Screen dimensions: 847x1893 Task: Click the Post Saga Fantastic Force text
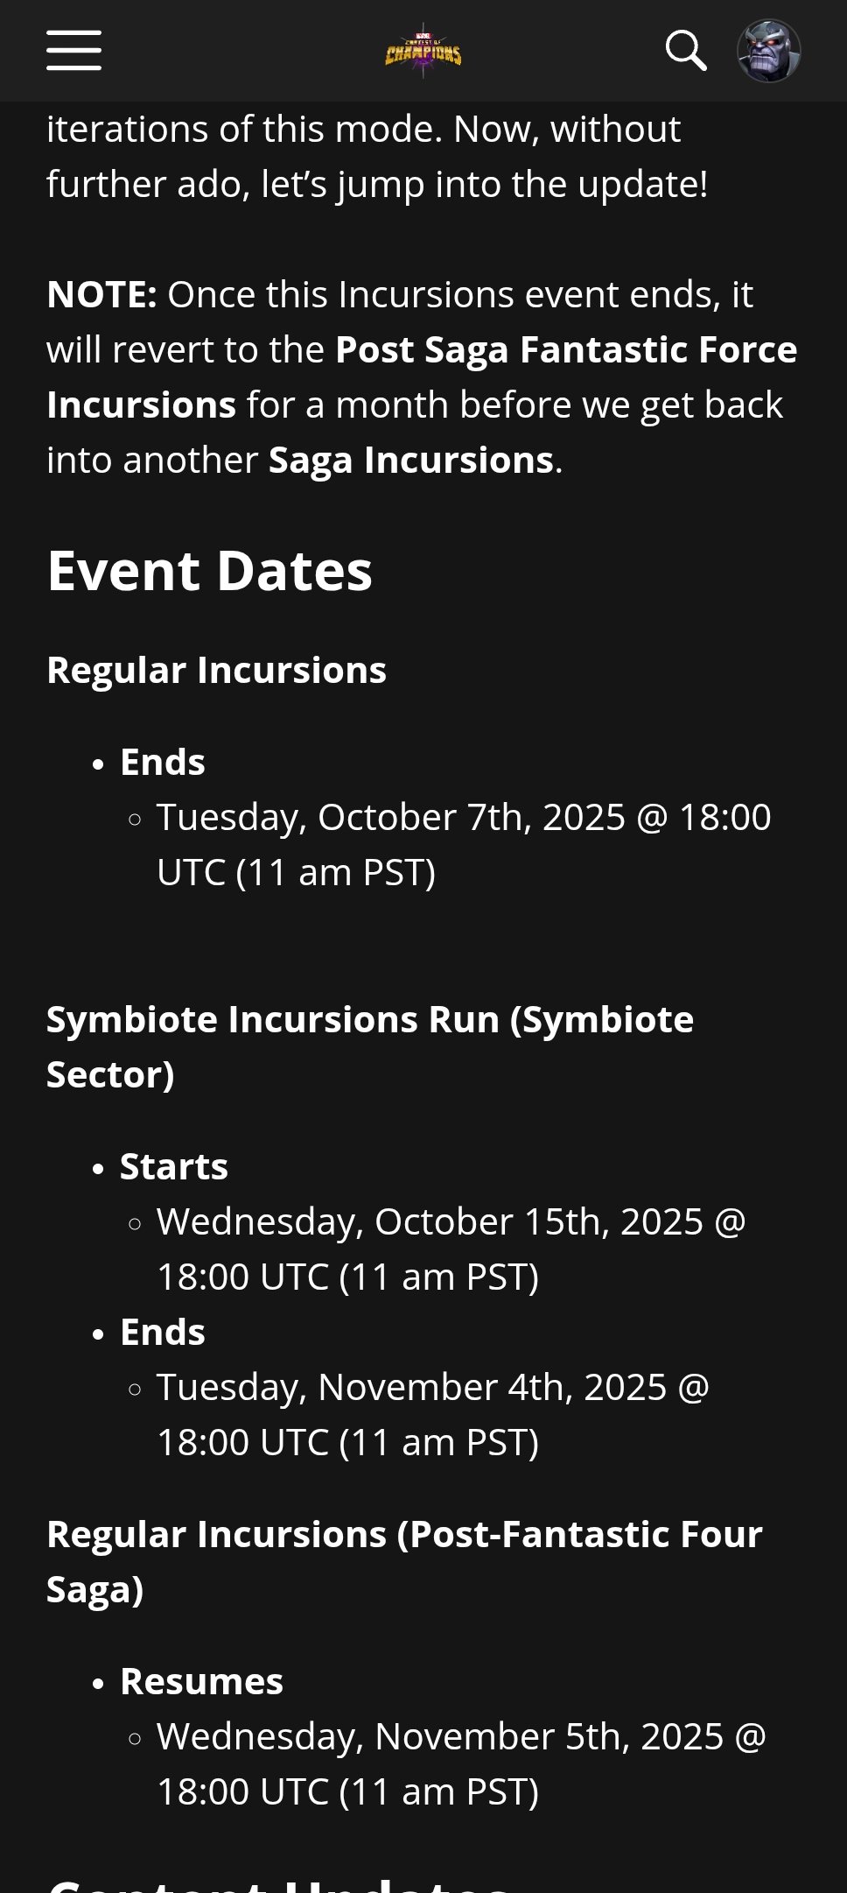coord(566,349)
